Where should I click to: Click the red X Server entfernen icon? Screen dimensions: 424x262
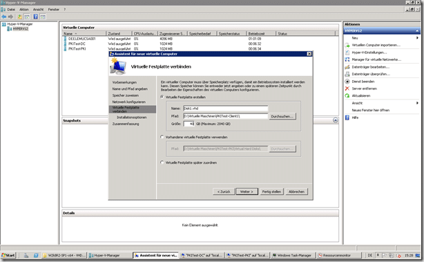tap(347, 88)
